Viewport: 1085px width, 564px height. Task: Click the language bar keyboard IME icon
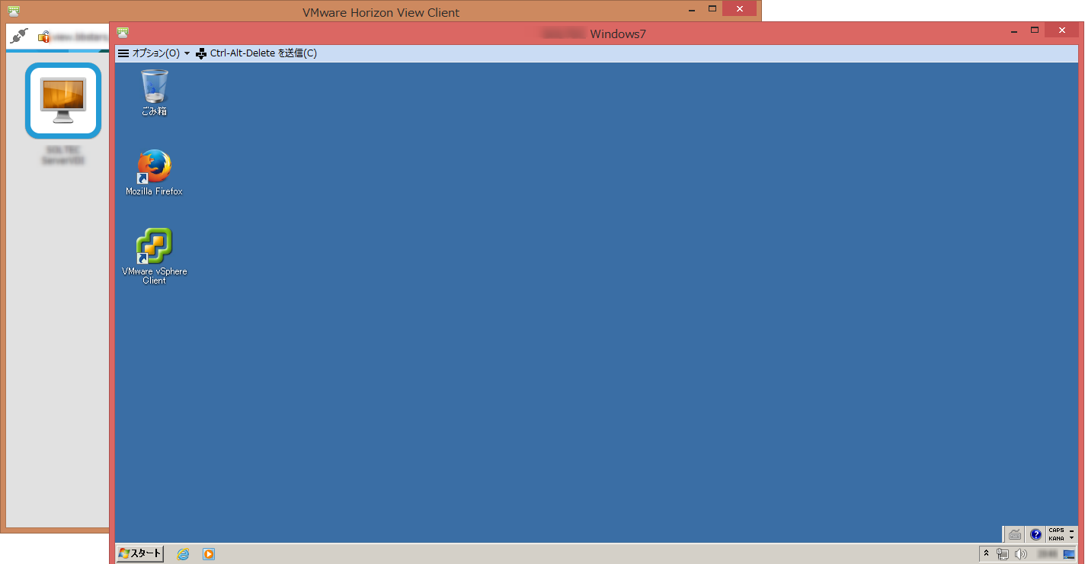click(1015, 534)
